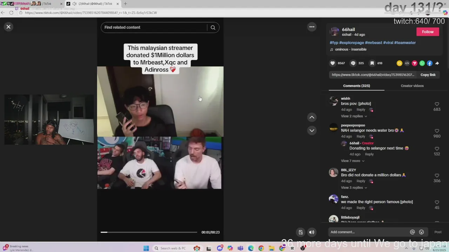Click the yellow repost icon
The width and height of the screenshot is (449, 252).
point(399,63)
